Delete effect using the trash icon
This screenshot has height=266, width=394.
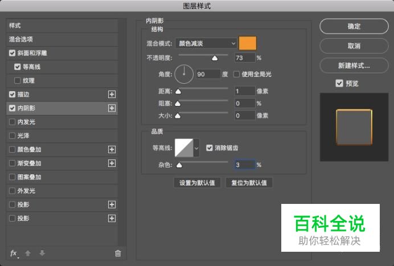(118, 253)
